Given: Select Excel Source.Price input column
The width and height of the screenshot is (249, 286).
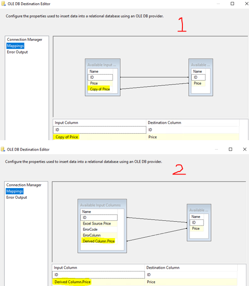Looking at the screenshot, I should click(97, 224).
